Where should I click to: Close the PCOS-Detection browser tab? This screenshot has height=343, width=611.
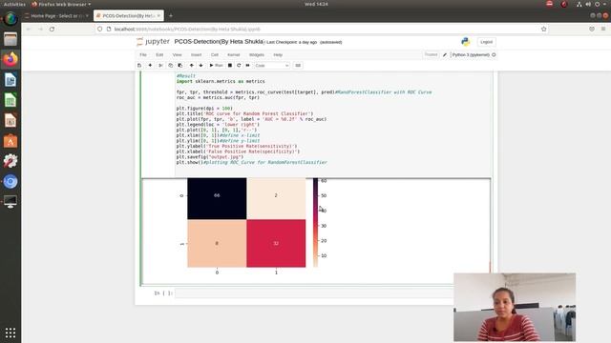158,15
